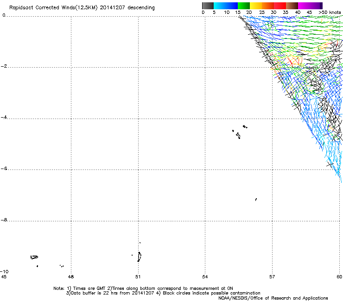
Task: Click the magenta 40-45 knots legend color
Action: 304,6
